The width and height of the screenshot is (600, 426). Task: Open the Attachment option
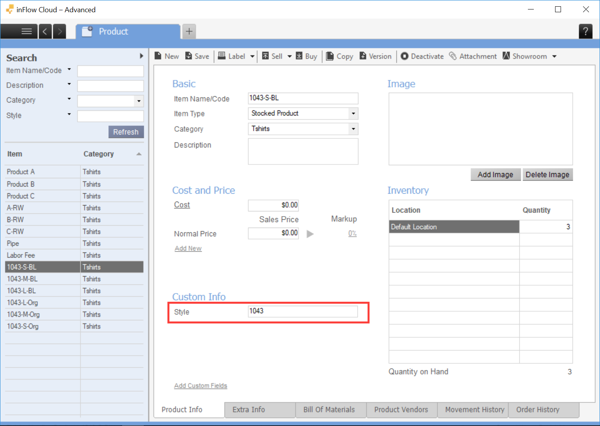point(473,56)
